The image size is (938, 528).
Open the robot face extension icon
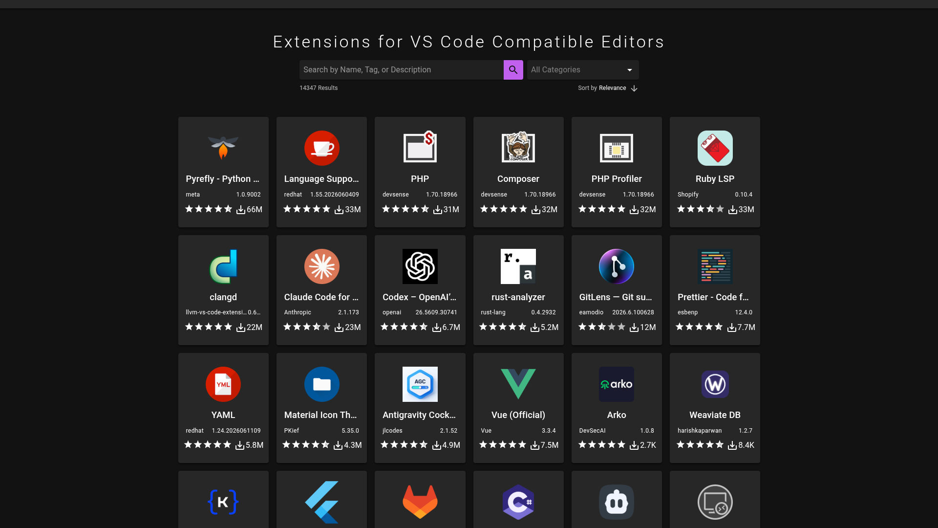(x=617, y=502)
